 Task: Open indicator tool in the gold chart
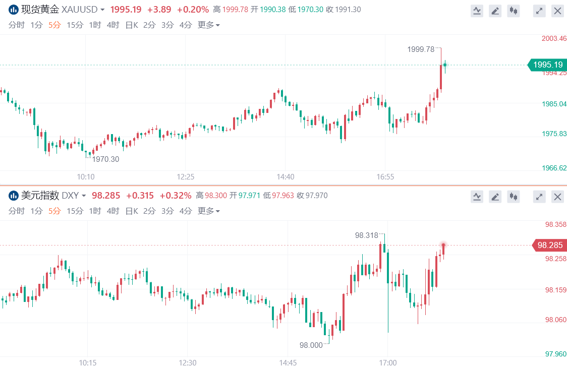[477, 11]
